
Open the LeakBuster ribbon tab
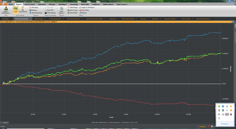click(x=96, y=4)
